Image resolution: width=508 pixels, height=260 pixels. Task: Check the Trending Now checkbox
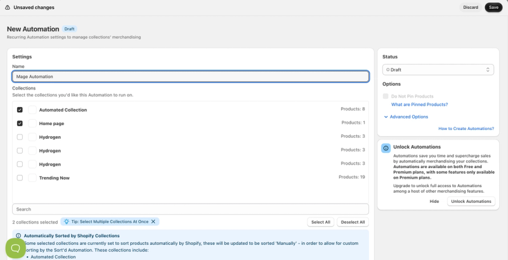[x=20, y=178]
